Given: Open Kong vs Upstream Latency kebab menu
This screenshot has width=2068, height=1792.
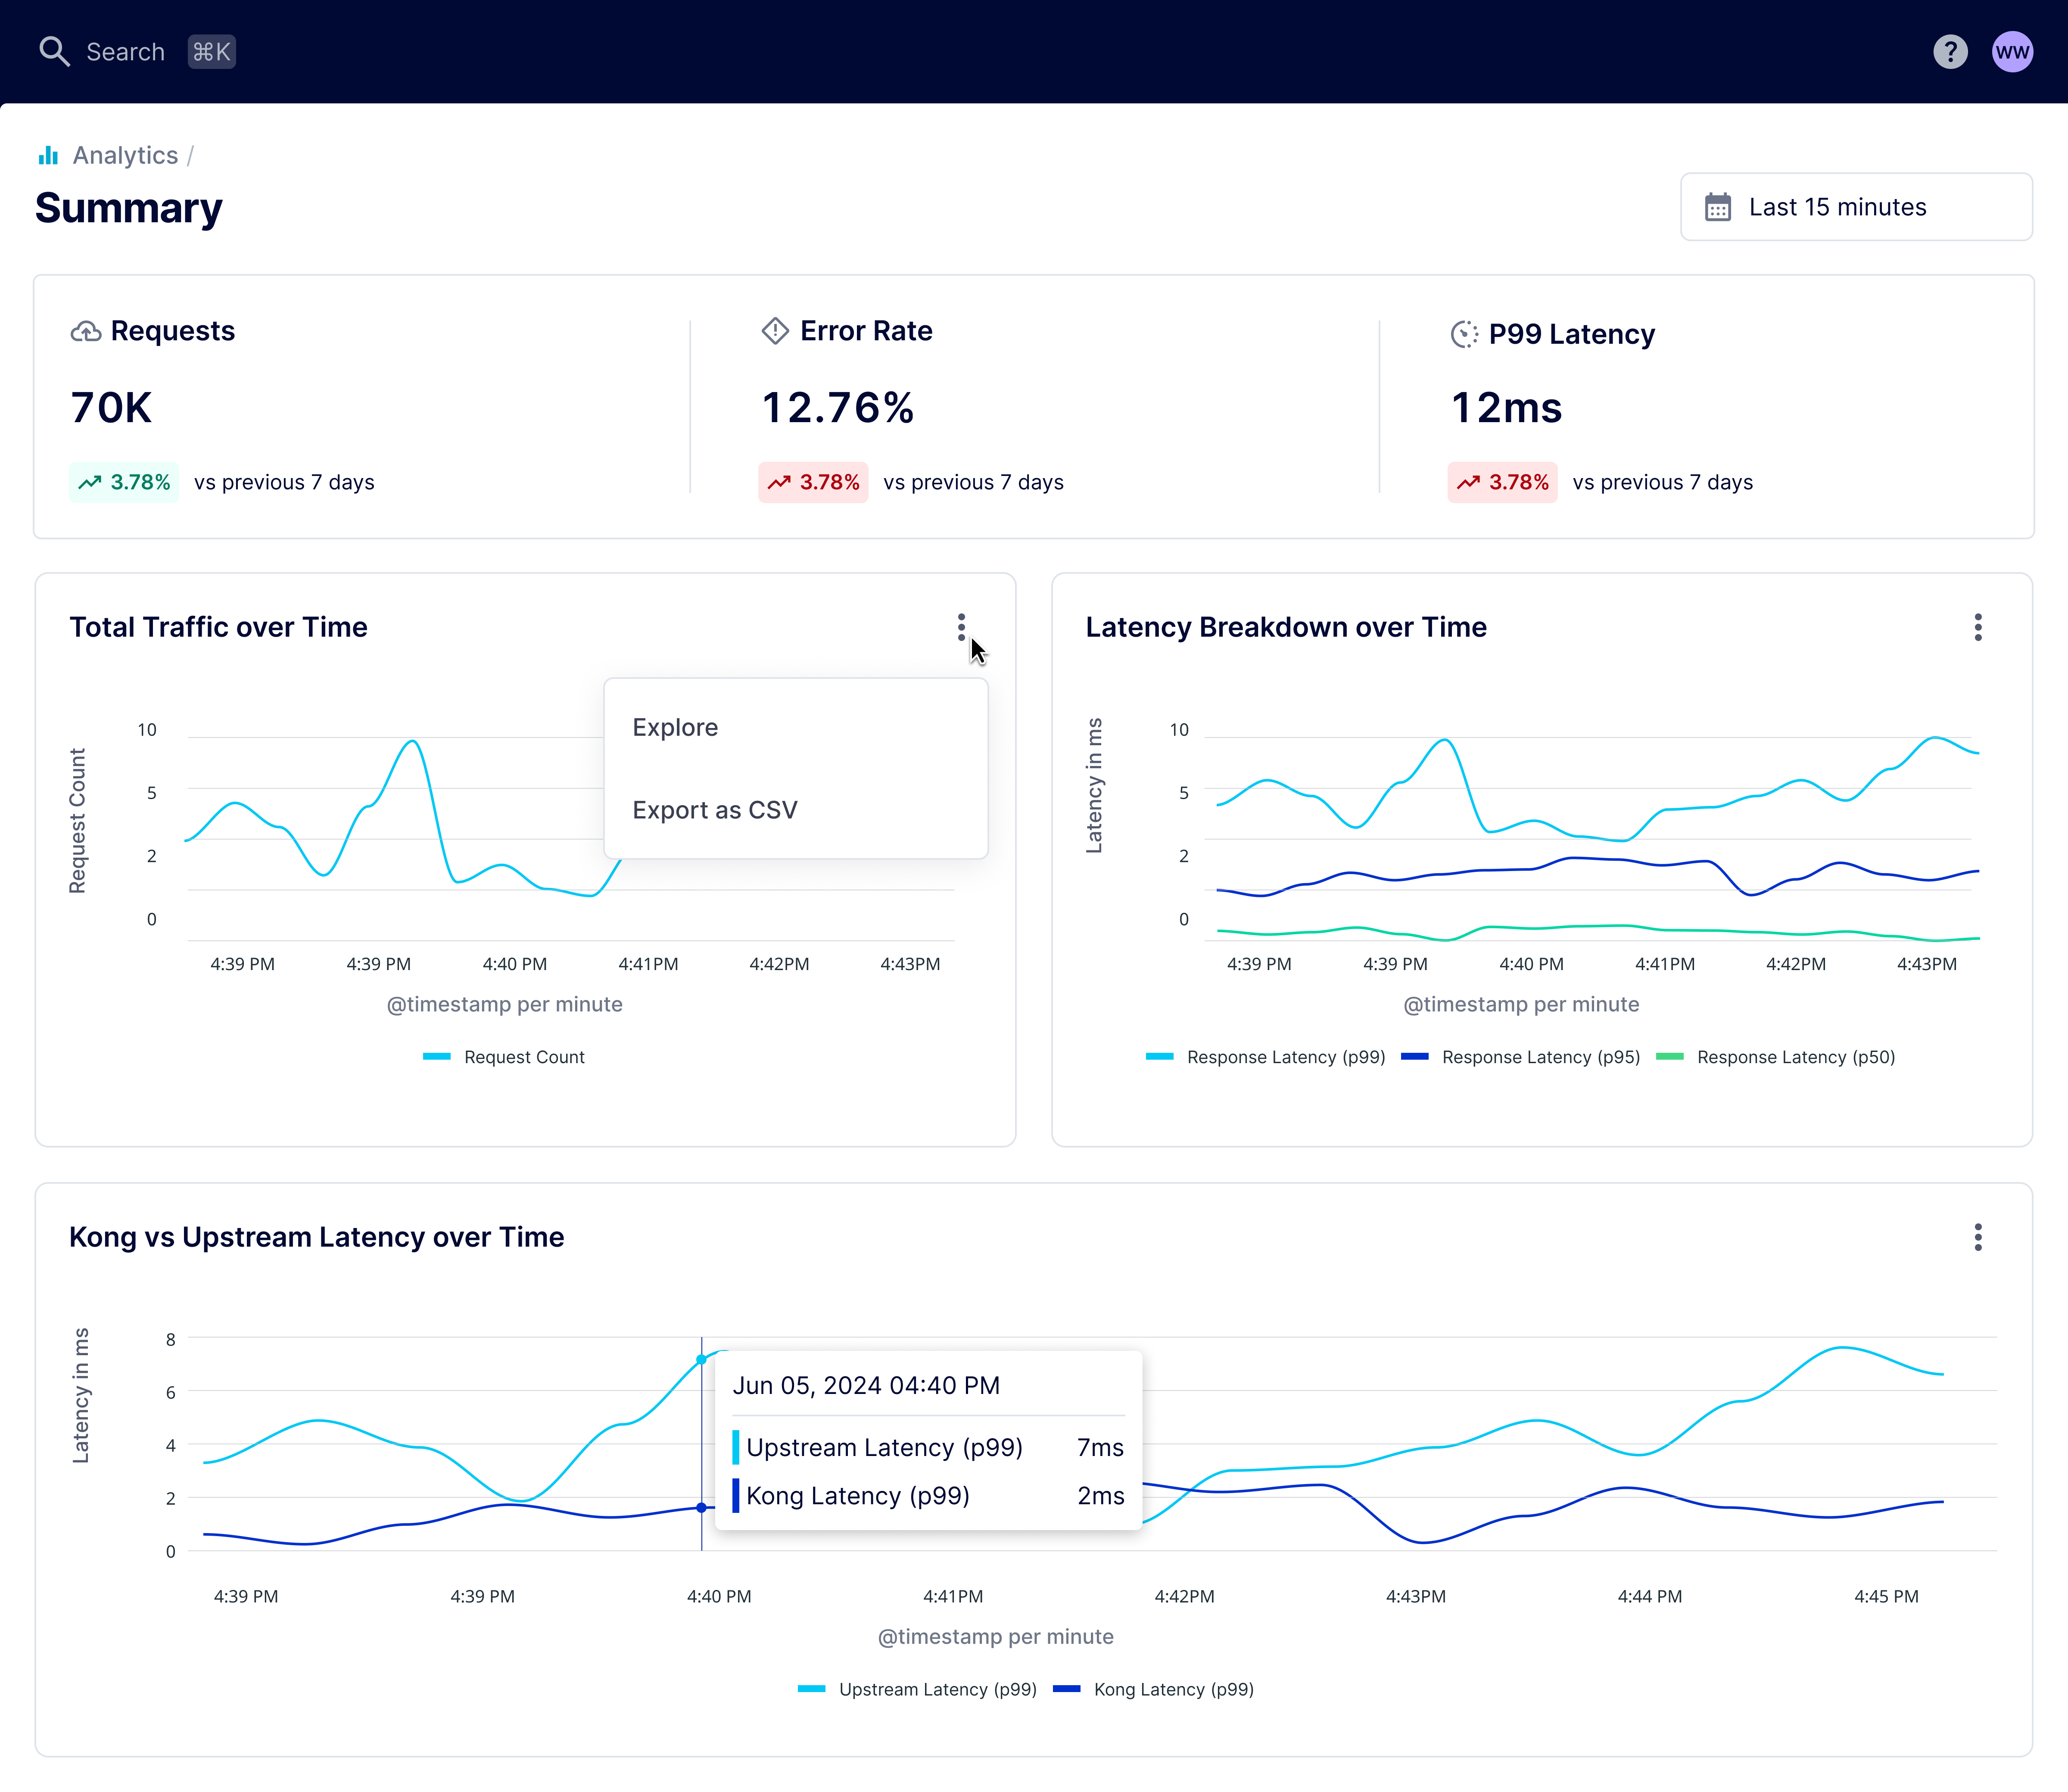Looking at the screenshot, I should click(1977, 1237).
